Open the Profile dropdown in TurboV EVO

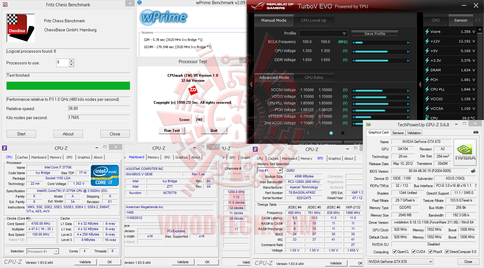(x=344, y=33)
